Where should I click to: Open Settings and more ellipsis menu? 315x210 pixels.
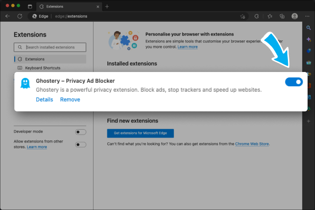click(x=308, y=16)
